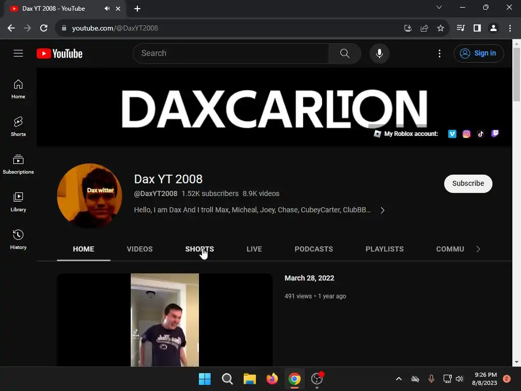521x391 pixels.
Task: Select the PLAYLISTS channel tab
Action: (385, 249)
